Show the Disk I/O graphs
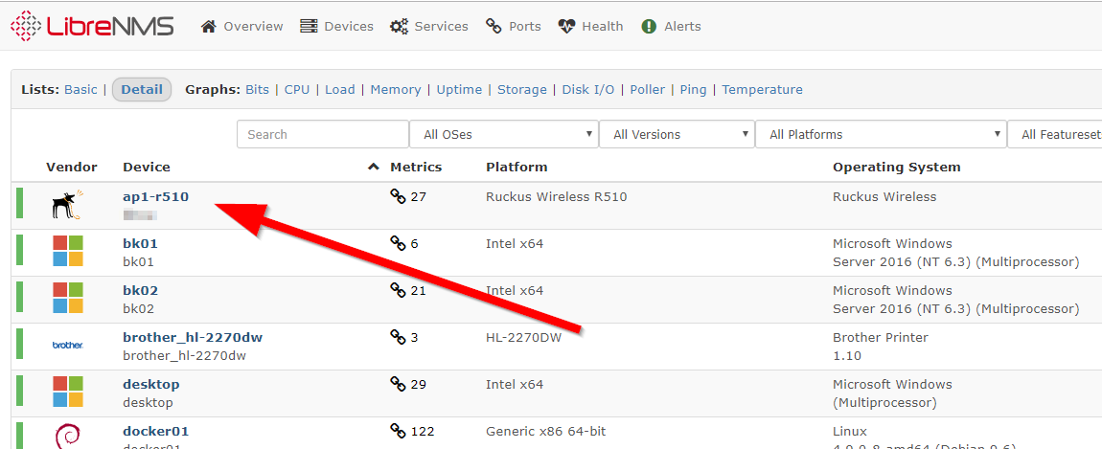 click(x=588, y=89)
